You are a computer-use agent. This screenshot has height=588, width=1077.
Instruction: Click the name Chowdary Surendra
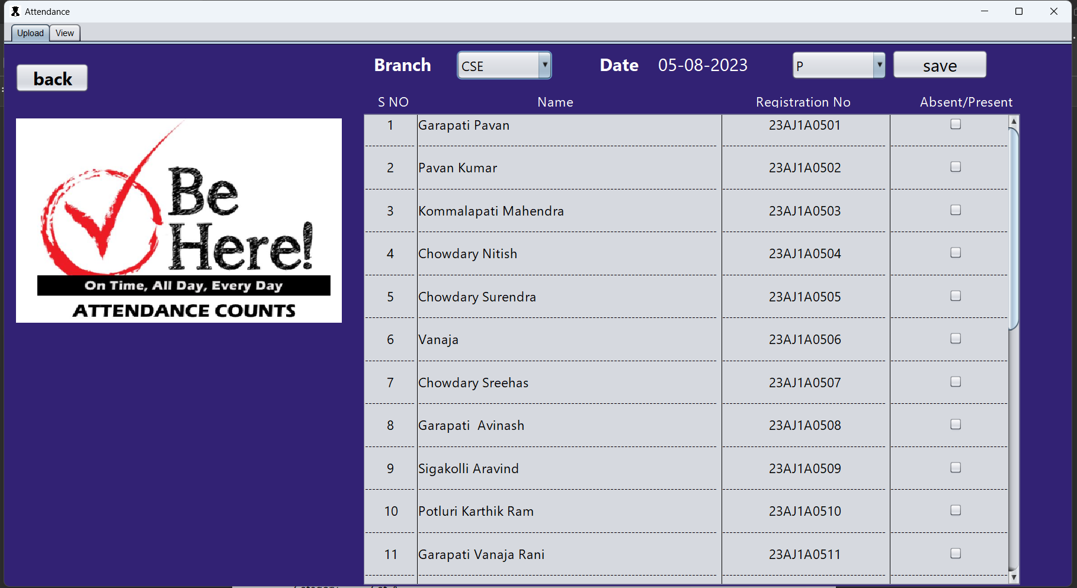(x=477, y=297)
